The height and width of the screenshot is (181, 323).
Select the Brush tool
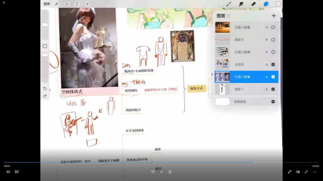[x=229, y=4]
